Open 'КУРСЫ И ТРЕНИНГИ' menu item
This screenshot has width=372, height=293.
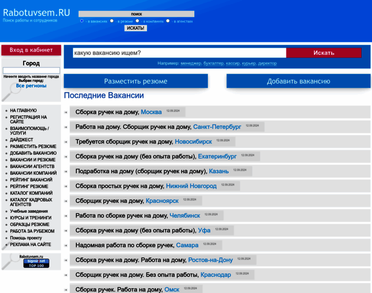pyautogui.click(x=31, y=218)
